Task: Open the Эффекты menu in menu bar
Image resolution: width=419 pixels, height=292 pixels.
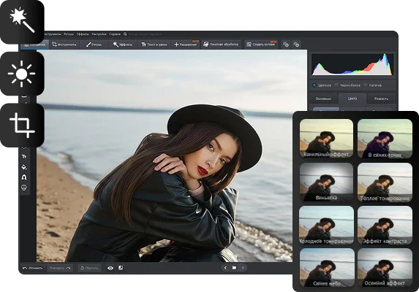Action: pos(83,34)
